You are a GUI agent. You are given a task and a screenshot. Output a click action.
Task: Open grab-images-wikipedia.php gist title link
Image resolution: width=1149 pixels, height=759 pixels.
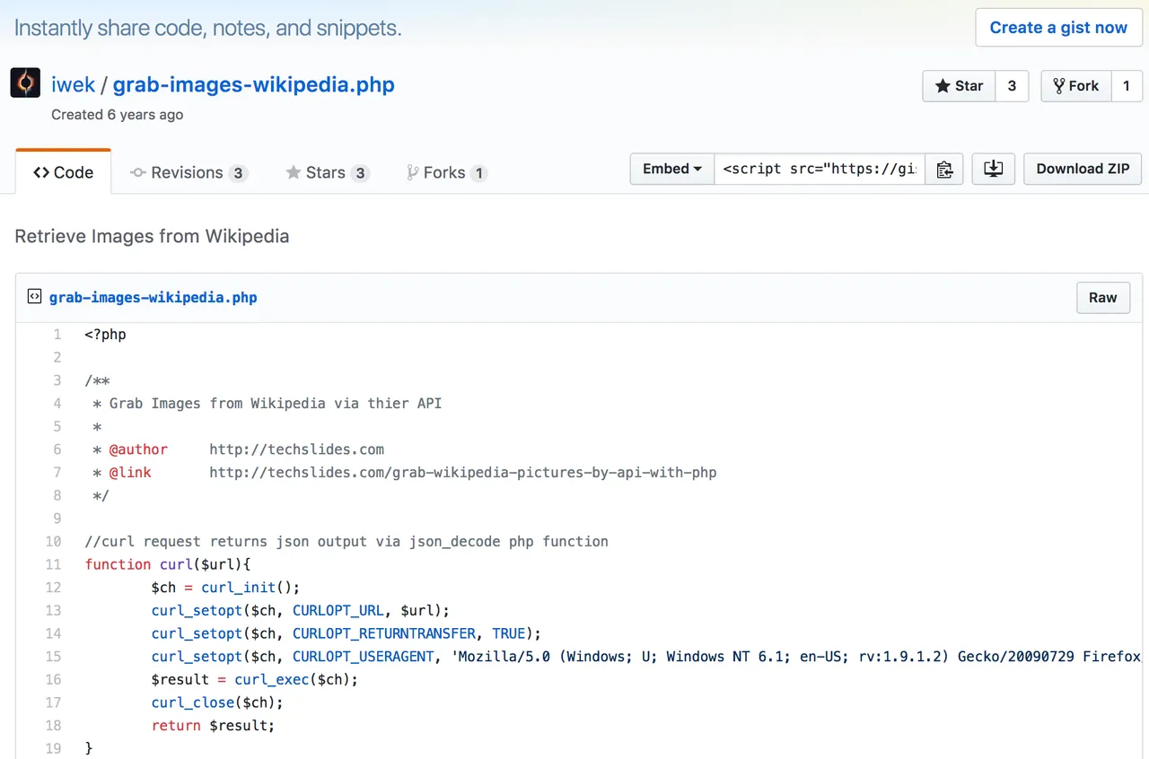253,85
